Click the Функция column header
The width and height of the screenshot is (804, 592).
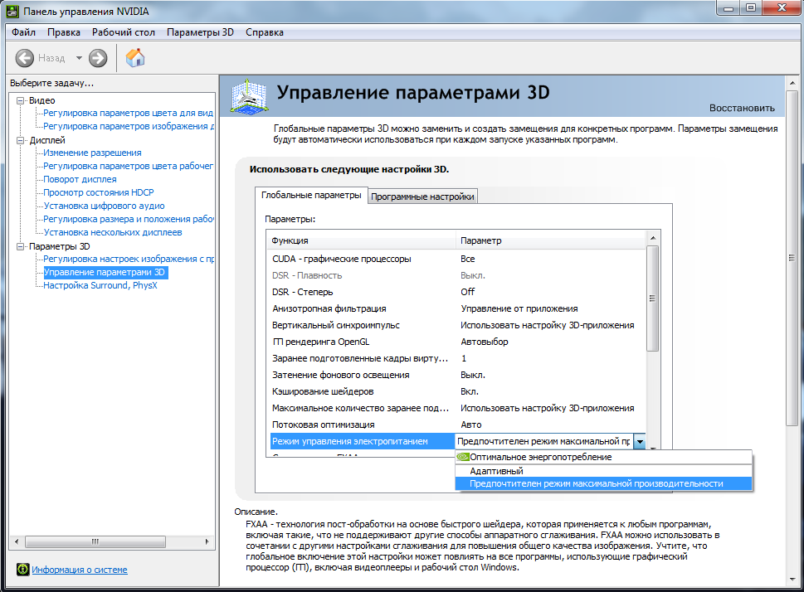(x=361, y=240)
